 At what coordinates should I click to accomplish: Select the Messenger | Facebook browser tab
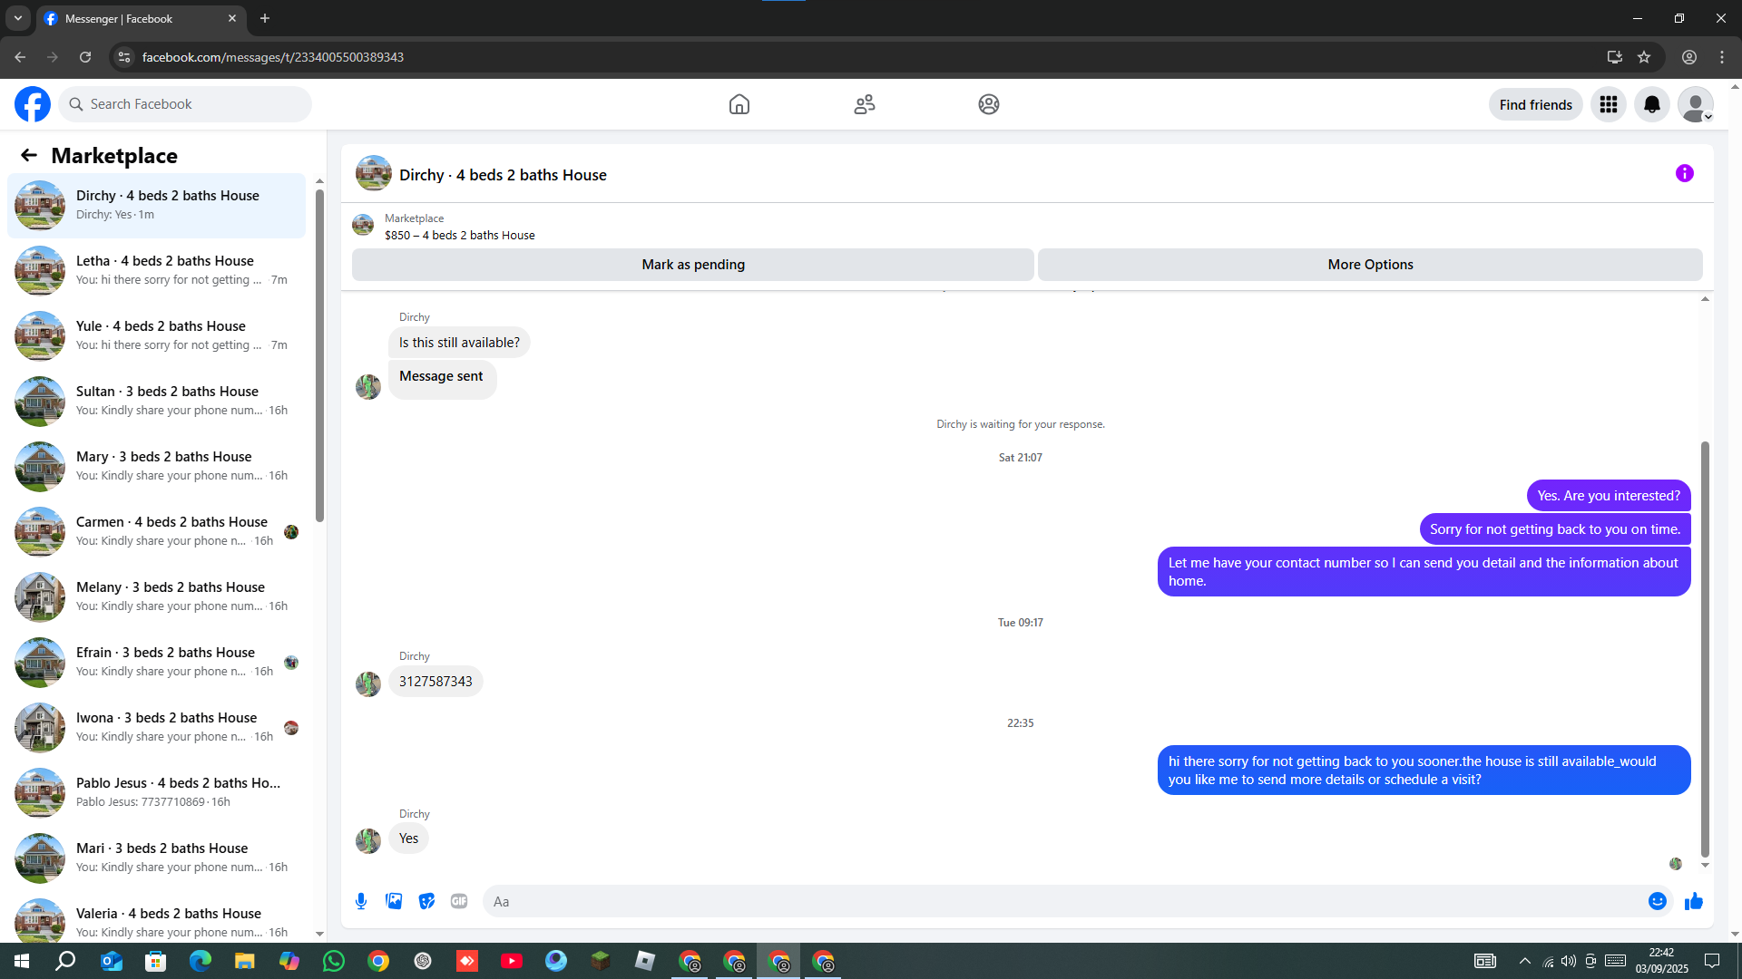(x=141, y=18)
